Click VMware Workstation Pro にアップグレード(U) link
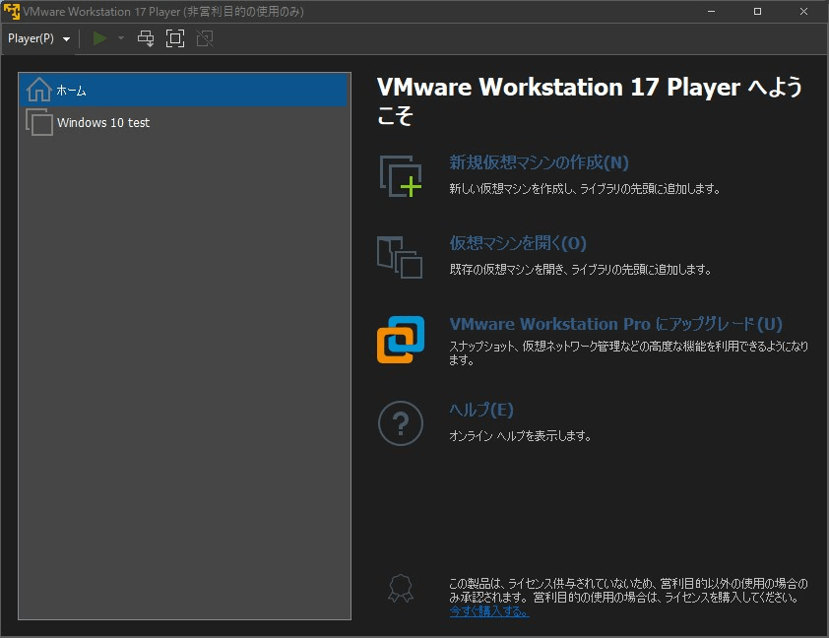Viewport: 829px width, 638px height. pos(615,324)
